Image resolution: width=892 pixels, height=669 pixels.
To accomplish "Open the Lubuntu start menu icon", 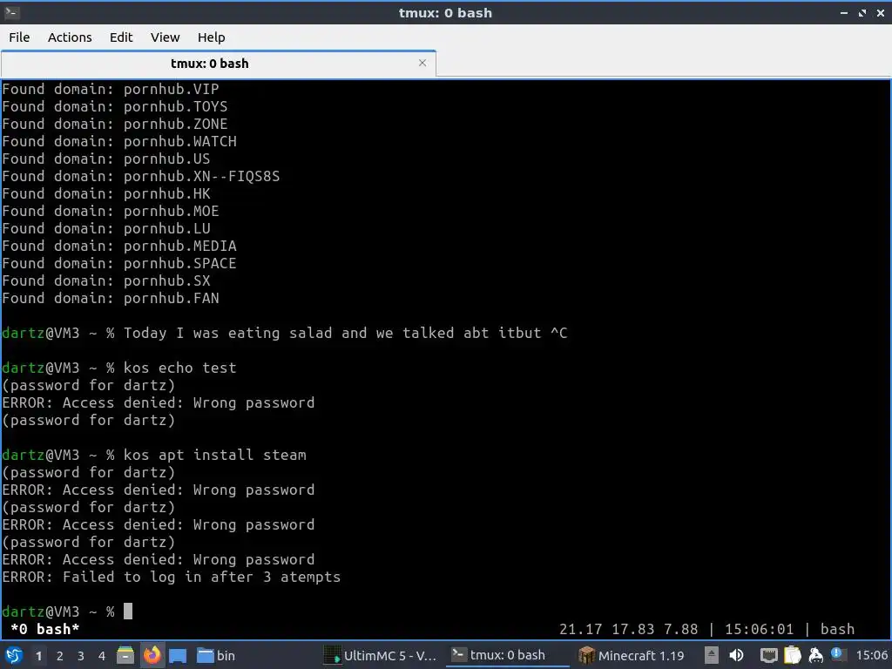I will coord(14,655).
